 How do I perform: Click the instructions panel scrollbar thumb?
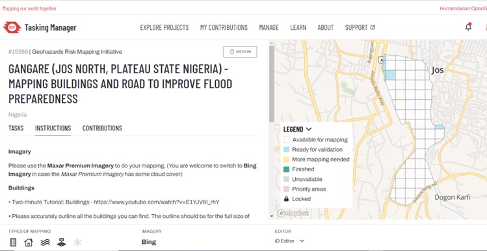[x=272, y=84]
